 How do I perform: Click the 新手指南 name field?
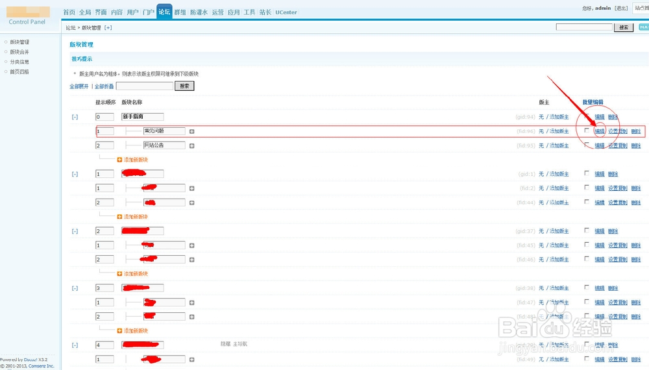click(x=142, y=117)
